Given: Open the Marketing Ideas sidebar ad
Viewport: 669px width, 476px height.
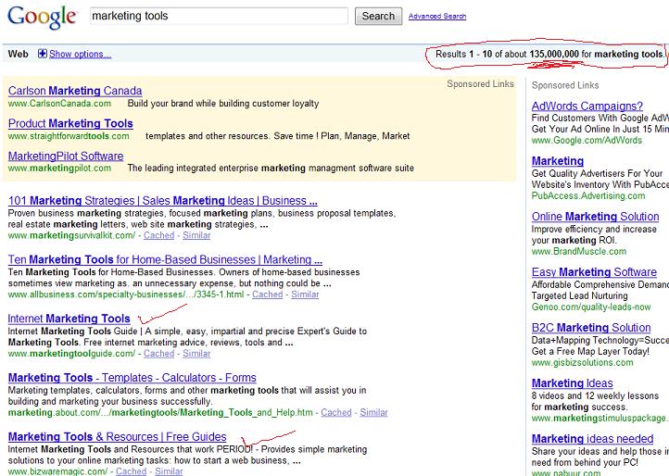Looking at the screenshot, I should point(572,383).
